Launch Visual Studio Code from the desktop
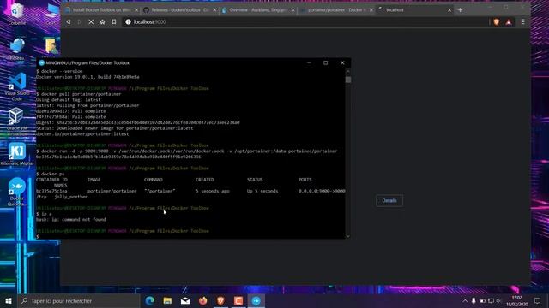Screen dimensions: 549x308 (x=17, y=86)
